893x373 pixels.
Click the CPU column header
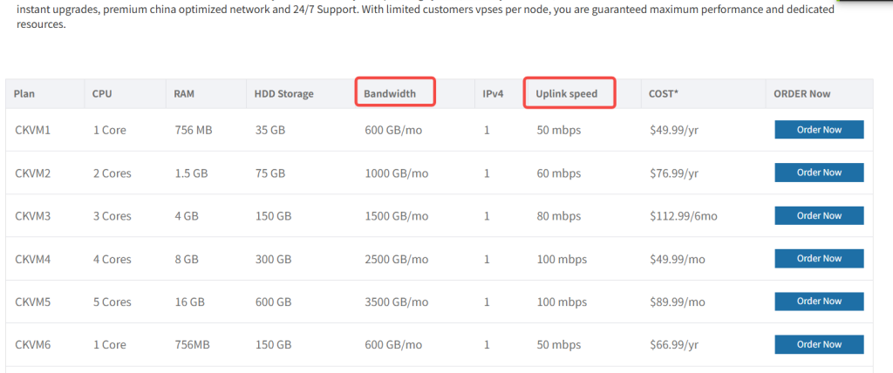(102, 94)
